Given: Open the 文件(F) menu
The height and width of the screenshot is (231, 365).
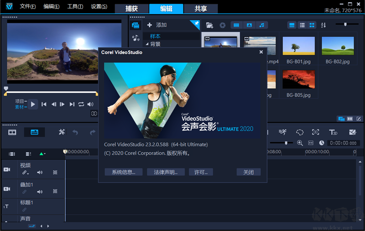Looking at the screenshot, I should [28, 6].
